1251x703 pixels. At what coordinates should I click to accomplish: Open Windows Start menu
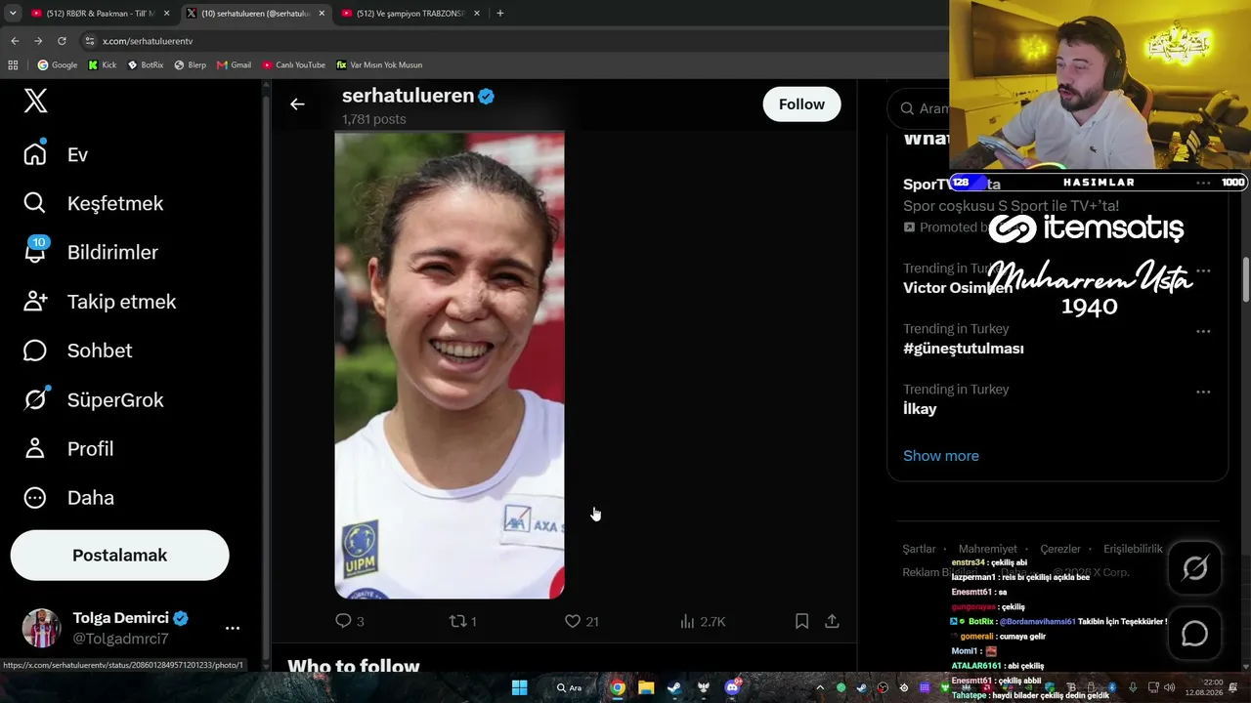[x=520, y=687]
